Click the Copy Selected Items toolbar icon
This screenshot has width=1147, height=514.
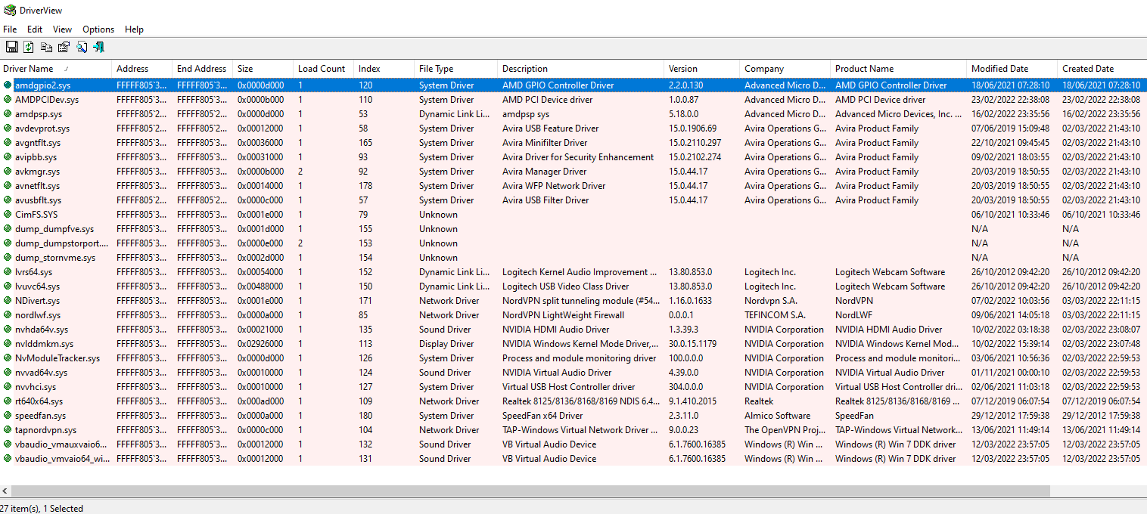coord(46,47)
